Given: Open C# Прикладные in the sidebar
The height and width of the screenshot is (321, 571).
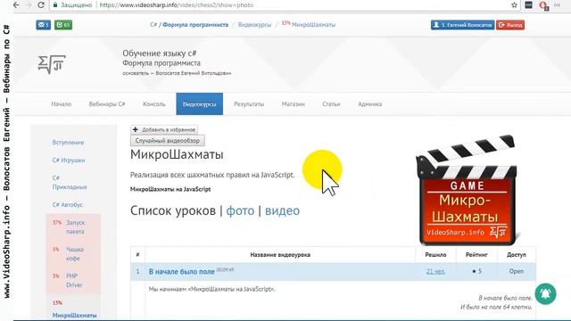Looking at the screenshot, I should [70, 182].
